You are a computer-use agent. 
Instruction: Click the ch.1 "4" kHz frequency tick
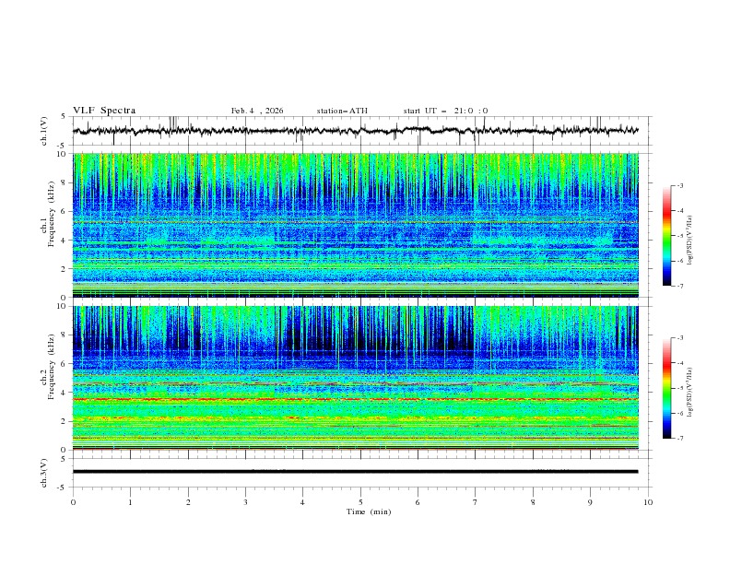click(x=65, y=241)
